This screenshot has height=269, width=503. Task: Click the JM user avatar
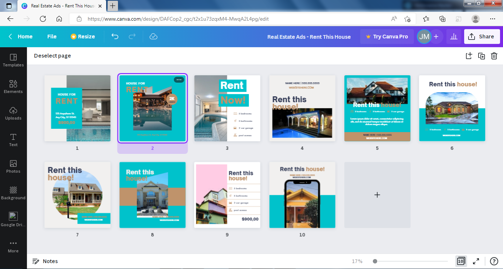[x=424, y=37]
